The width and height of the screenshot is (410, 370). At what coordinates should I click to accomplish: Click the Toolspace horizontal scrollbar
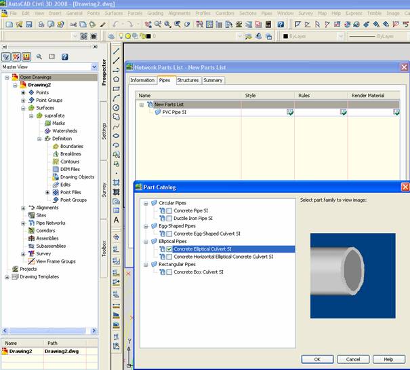[x=49, y=331]
